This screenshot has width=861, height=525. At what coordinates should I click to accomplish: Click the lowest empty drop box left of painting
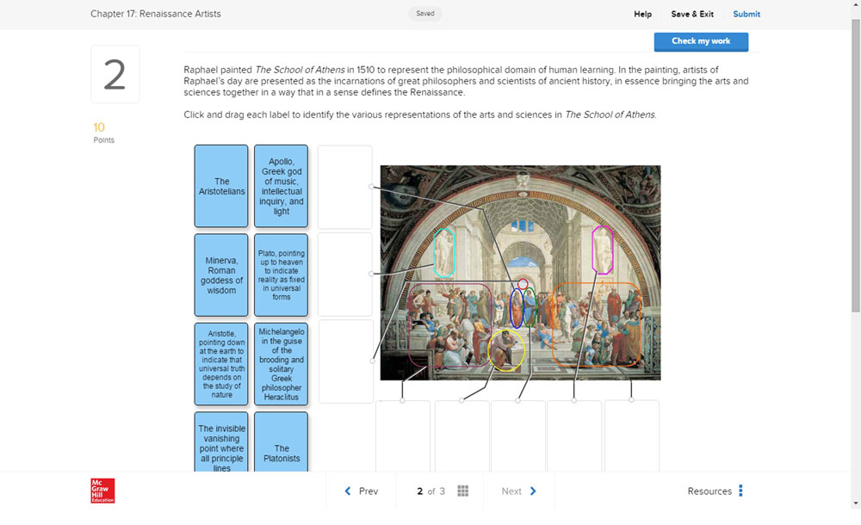pos(346,361)
